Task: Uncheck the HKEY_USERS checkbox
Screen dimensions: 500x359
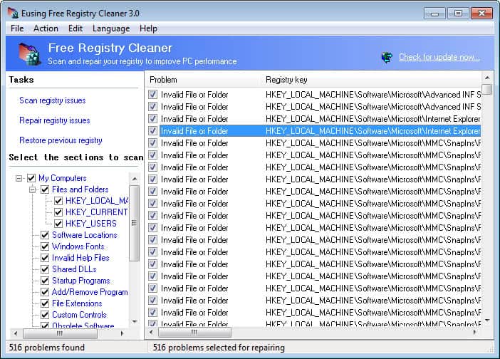Action: click(x=58, y=224)
